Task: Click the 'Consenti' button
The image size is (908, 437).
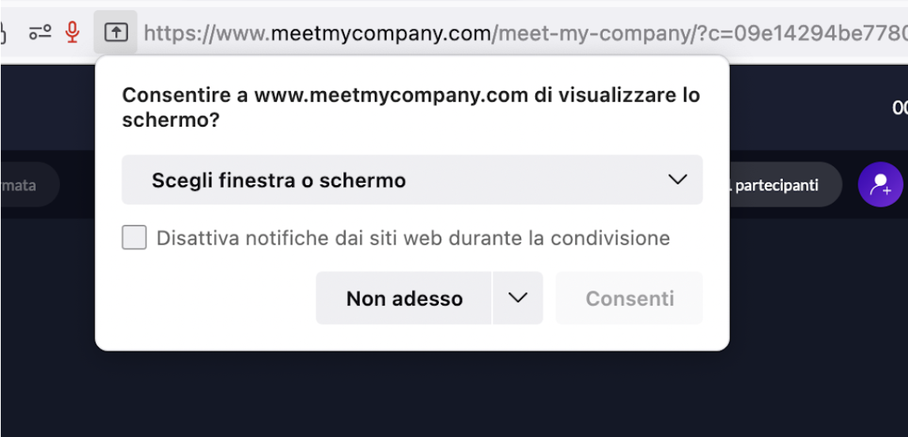Action: 630,298
